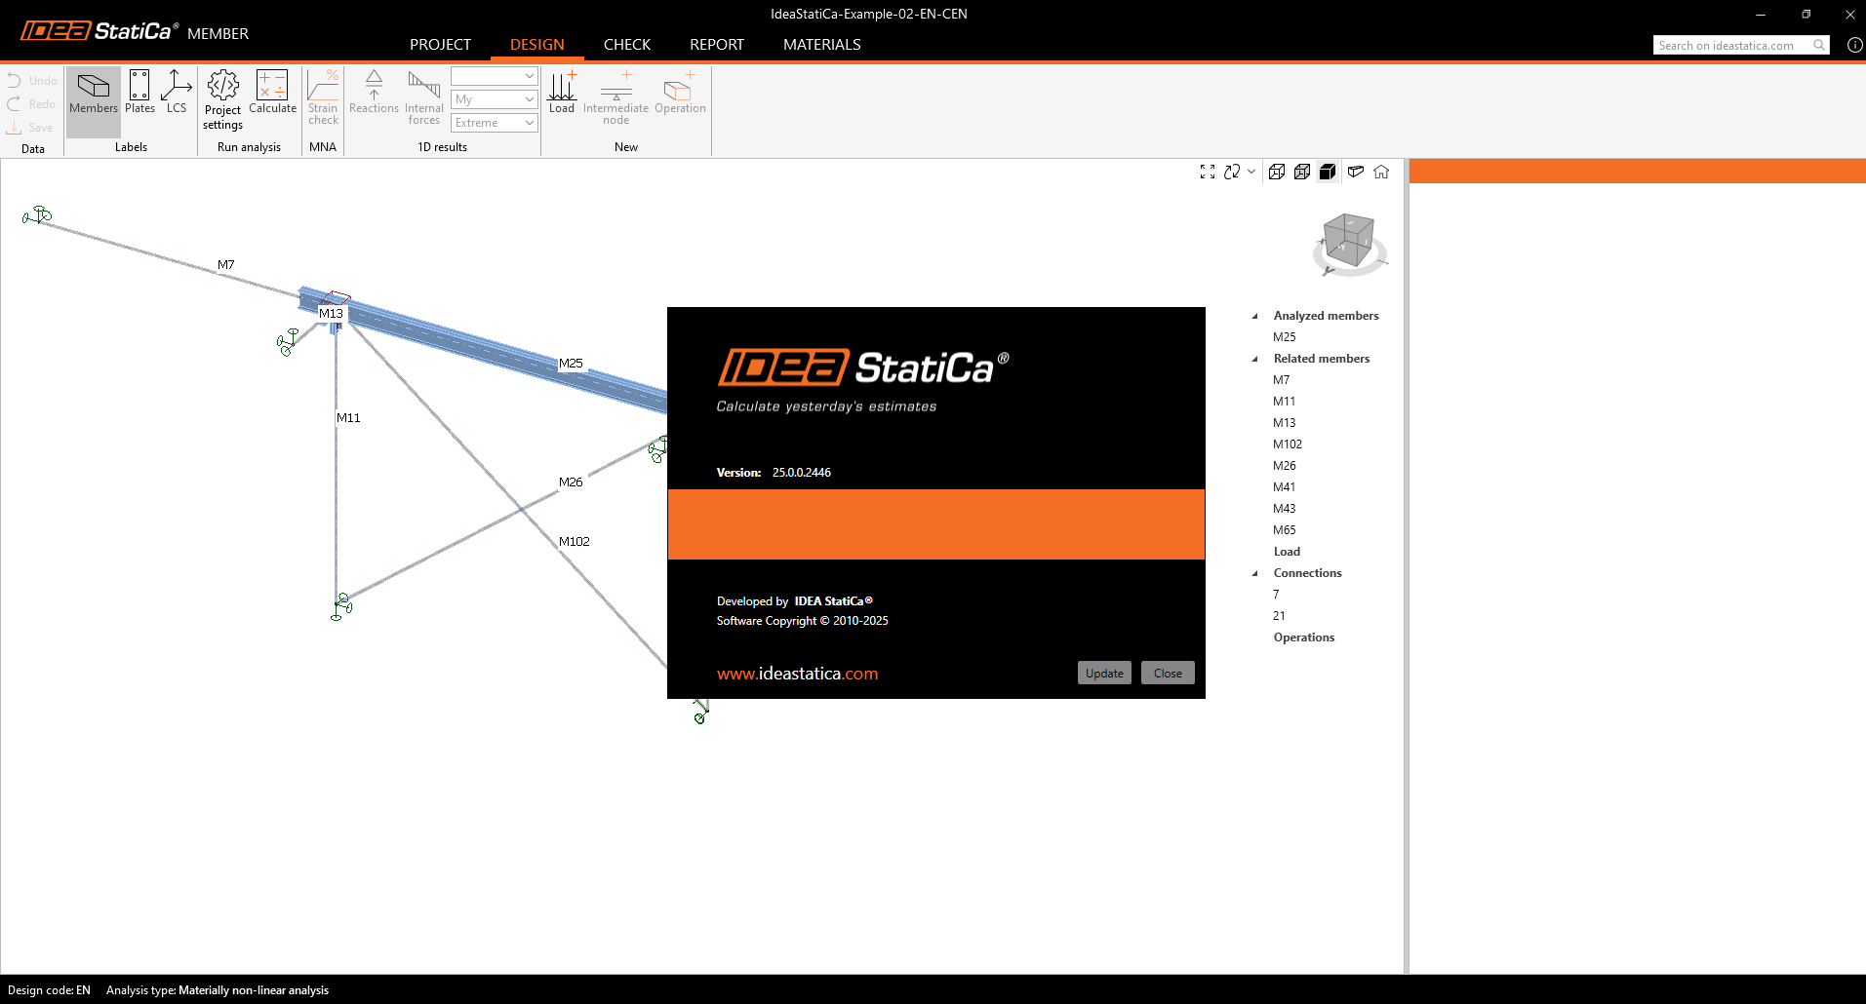Screen dimensions: 1866x1004
Task: Select connection 7 in tree
Action: [1276, 595]
